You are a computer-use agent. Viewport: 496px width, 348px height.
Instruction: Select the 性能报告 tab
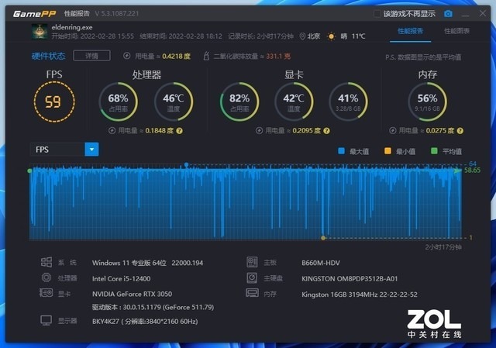(410, 31)
